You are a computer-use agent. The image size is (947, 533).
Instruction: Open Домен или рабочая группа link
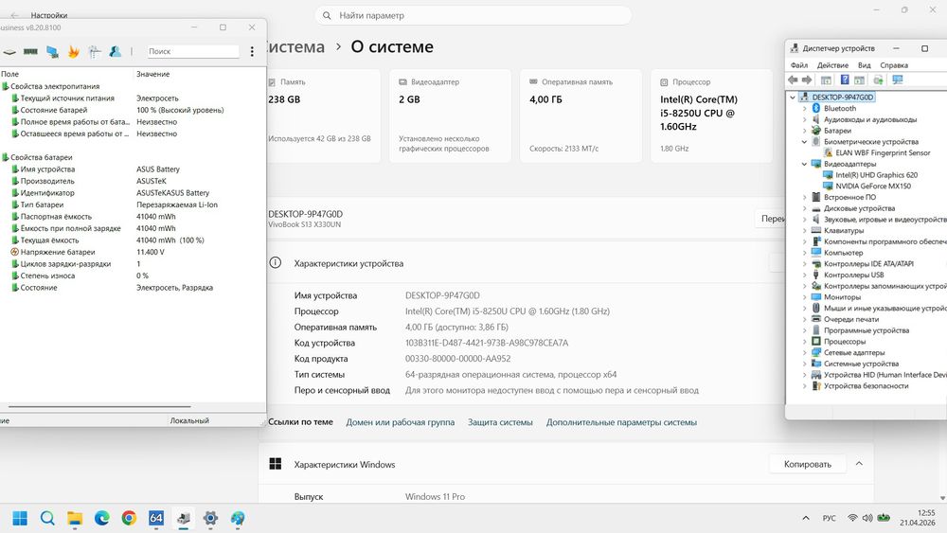[x=400, y=422]
